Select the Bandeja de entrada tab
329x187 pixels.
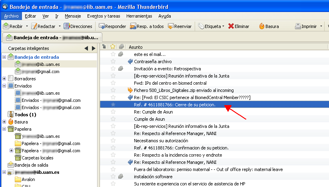pos(52,38)
